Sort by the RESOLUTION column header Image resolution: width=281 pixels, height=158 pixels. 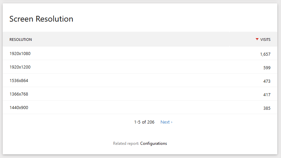pyautogui.click(x=21, y=39)
